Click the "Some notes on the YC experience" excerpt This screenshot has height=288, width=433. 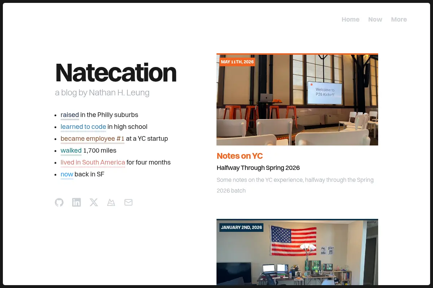(x=295, y=185)
